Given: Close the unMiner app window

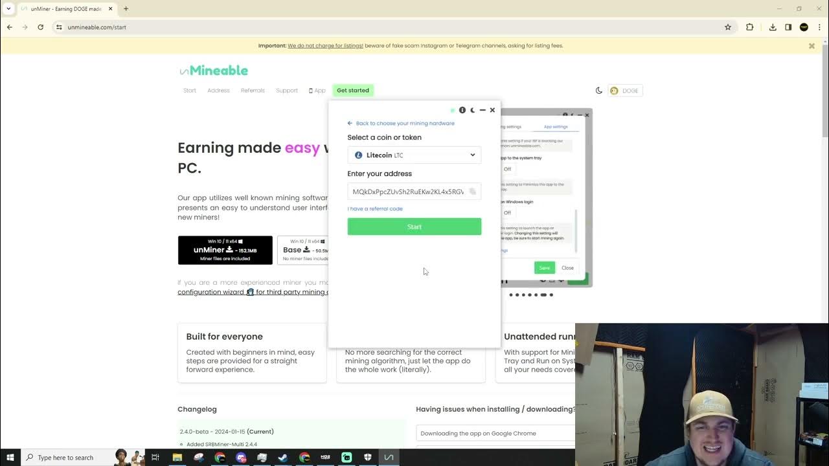Looking at the screenshot, I should click(492, 110).
